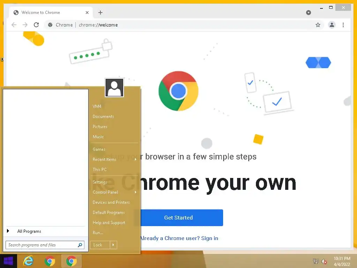Image resolution: width=357 pixels, height=268 pixels.
Task: Click the round tab search button in Chrome's title bar
Action: [x=309, y=13]
